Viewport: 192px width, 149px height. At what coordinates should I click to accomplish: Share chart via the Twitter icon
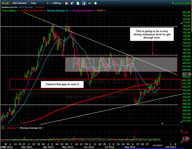point(78,3)
